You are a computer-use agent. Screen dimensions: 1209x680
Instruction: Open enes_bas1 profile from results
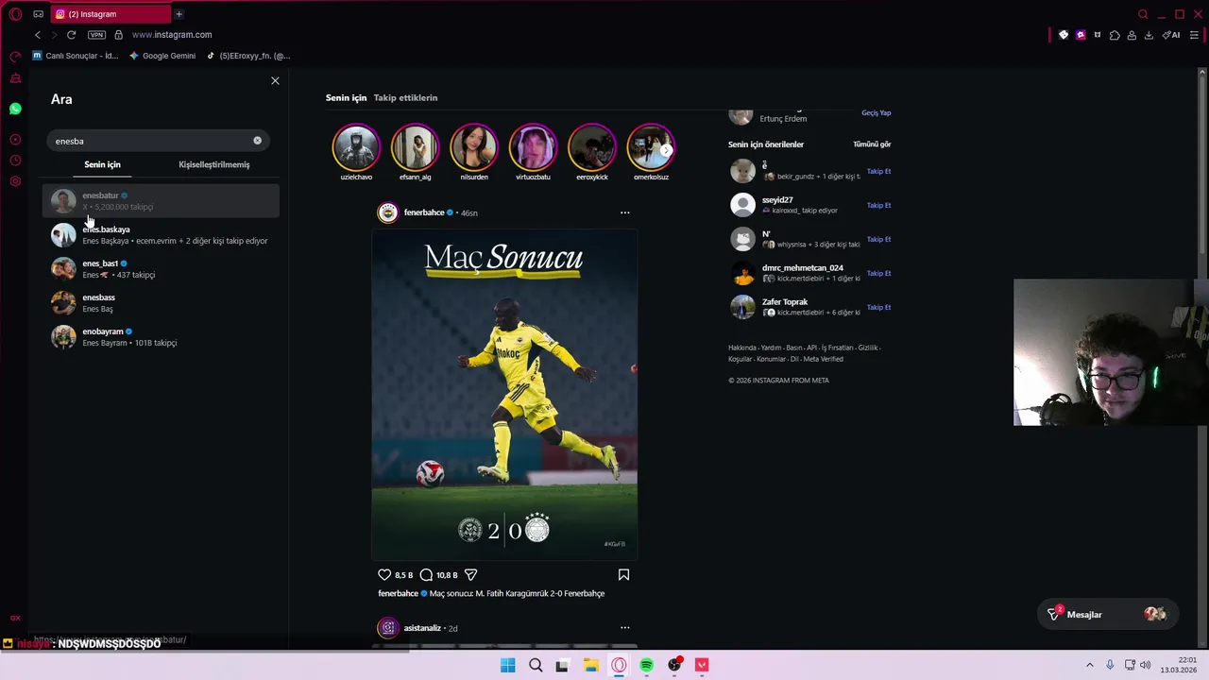pyautogui.click(x=161, y=269)
